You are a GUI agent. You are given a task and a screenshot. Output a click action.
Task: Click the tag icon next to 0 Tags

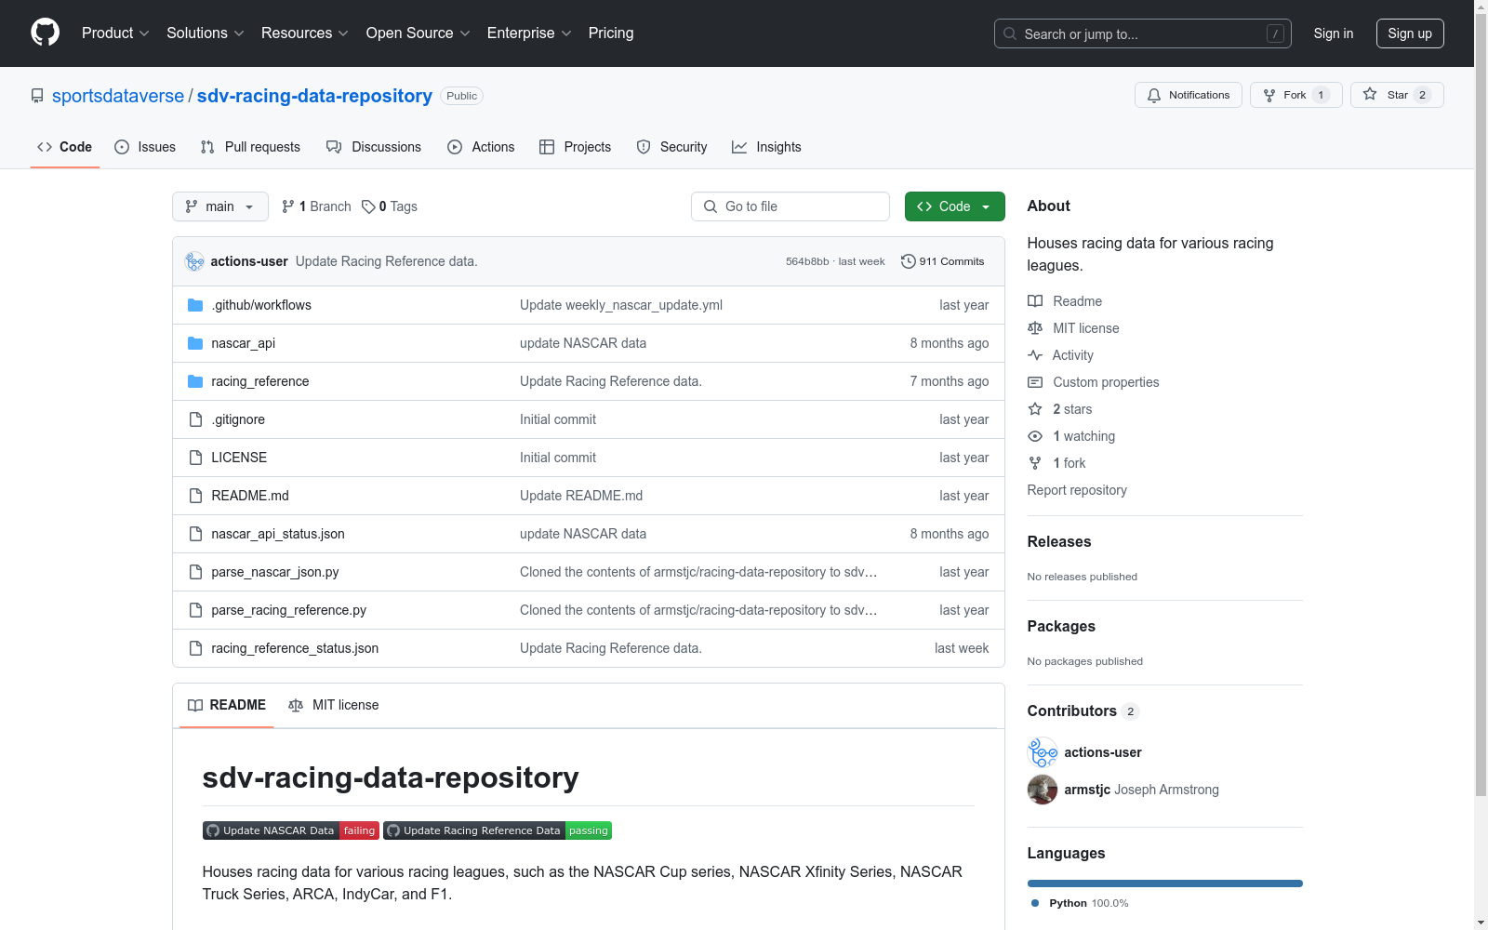click(368, 206)
